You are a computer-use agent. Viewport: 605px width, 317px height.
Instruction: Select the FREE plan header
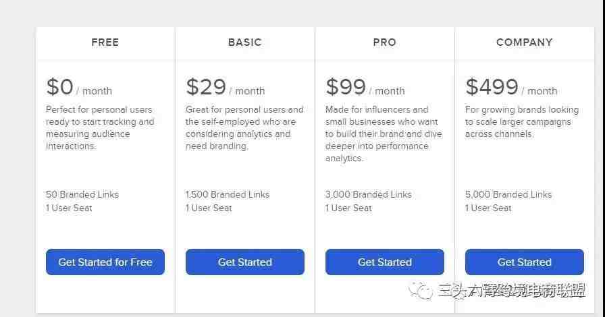pyautogui.click(x=105, y=42)
